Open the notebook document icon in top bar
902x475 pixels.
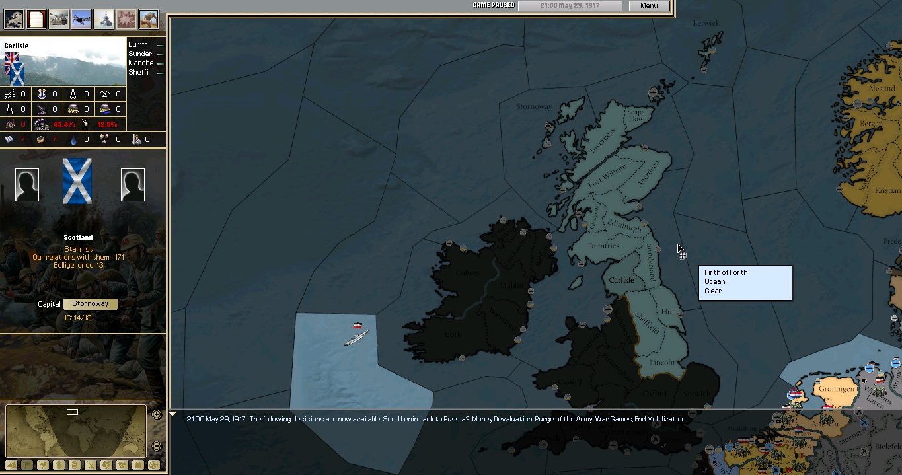(36, 18)
